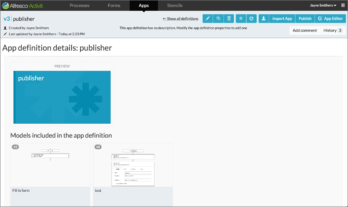Click the star favorite icon
348x207 pixels.
[241, 19]
